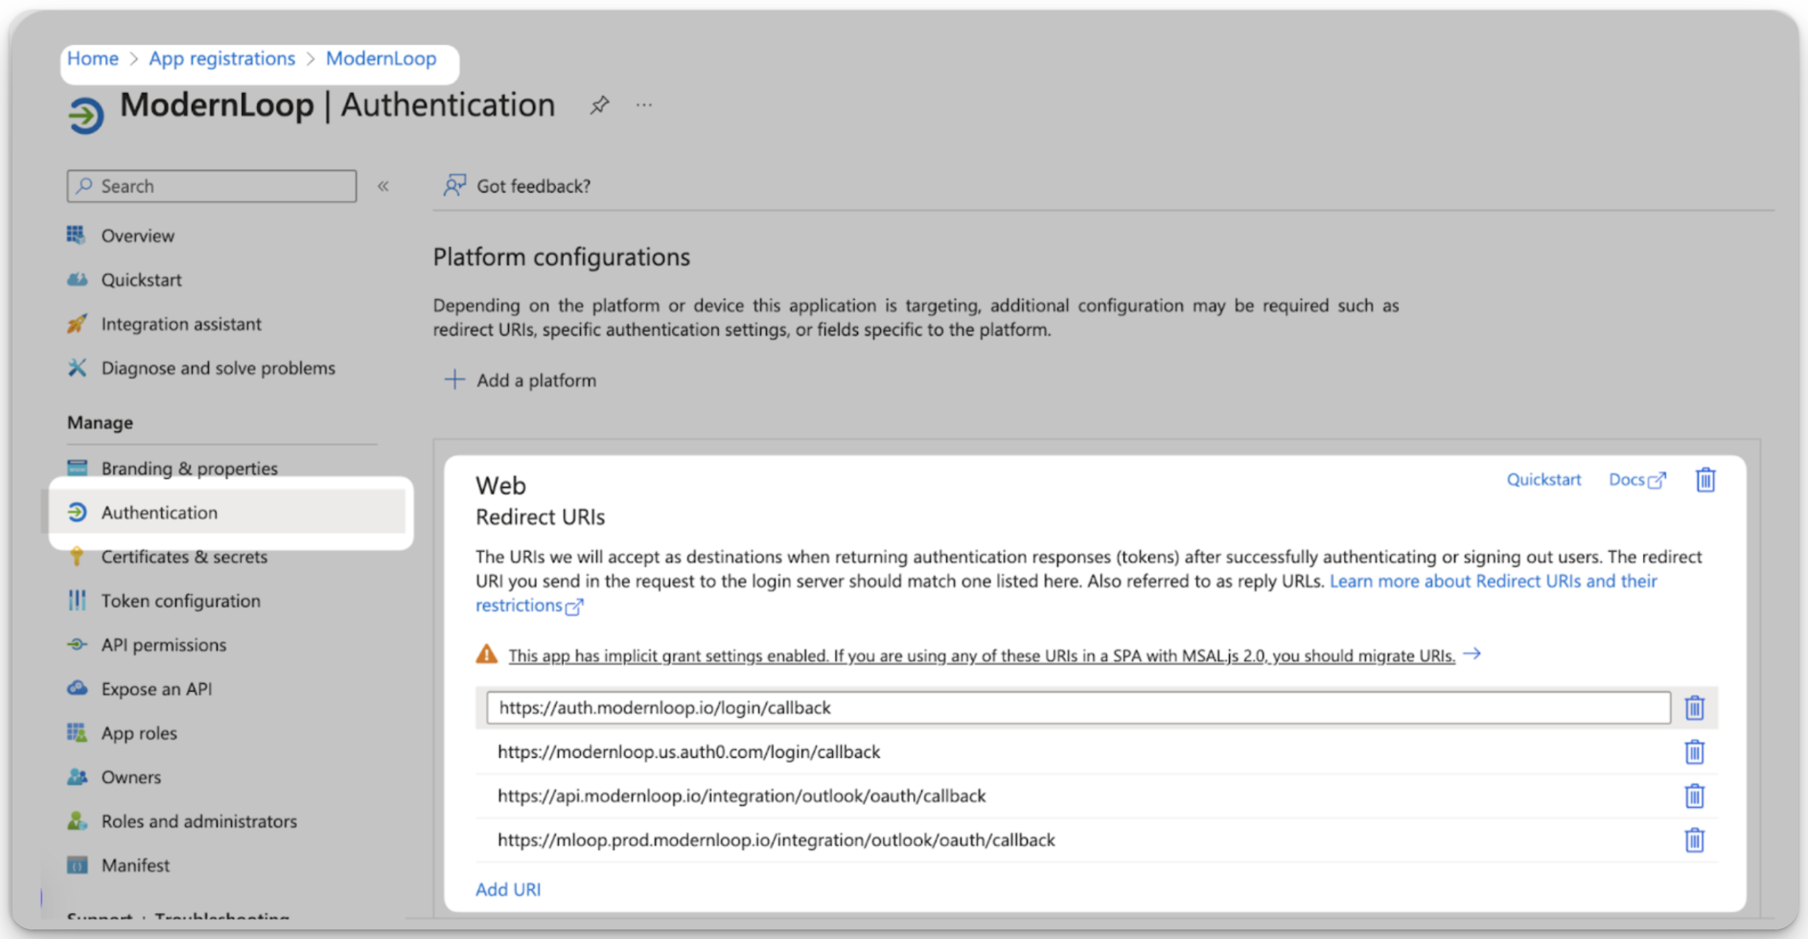Click Add URI link
Screen dimensions: 1808x939
508,889
